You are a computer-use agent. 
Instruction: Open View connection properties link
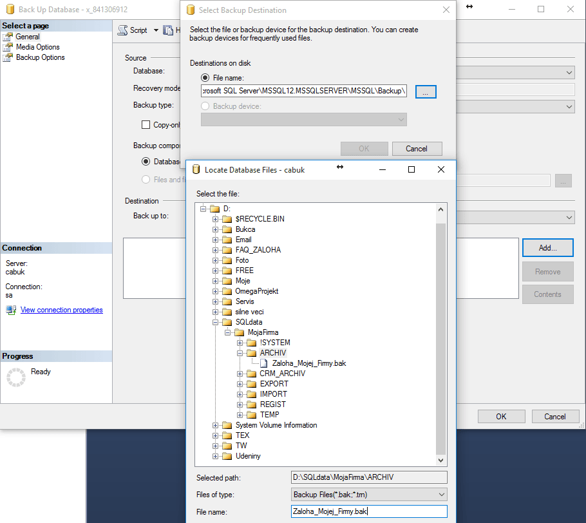(61, 310)
